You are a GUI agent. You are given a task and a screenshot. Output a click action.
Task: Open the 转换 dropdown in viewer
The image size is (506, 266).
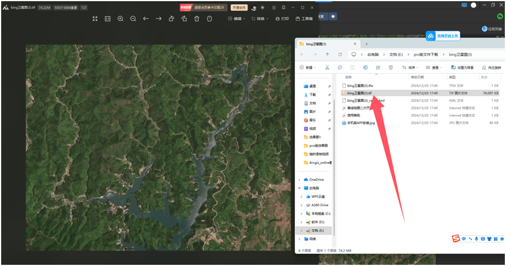click(x=260, y=19)
